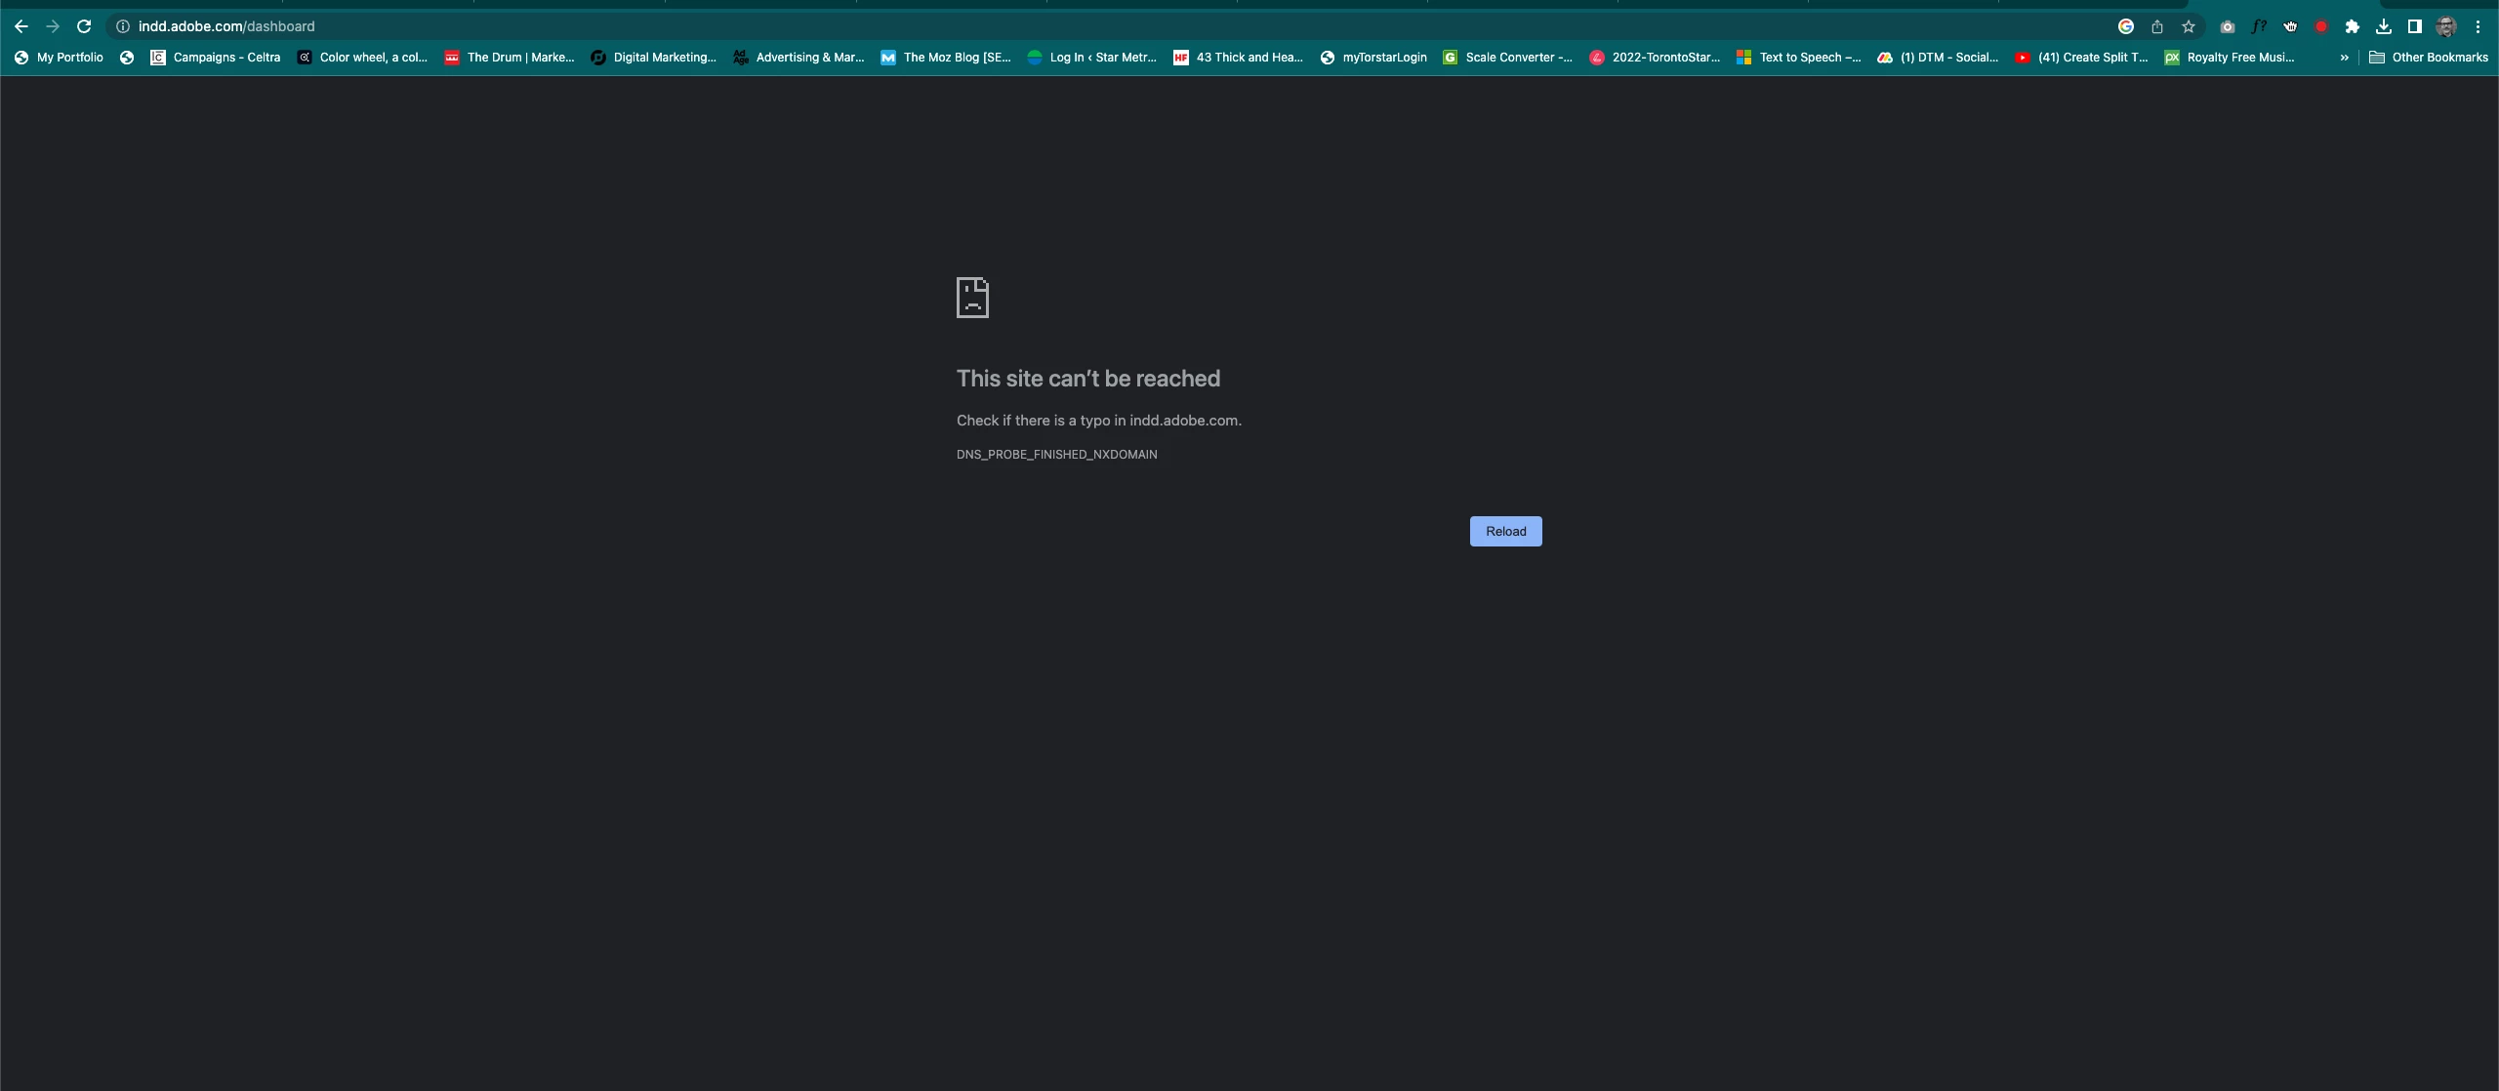The width and height of the screenshot is (2499, 1091).
Task: Open the Chrome three-dot menu
Action: 2478,26
